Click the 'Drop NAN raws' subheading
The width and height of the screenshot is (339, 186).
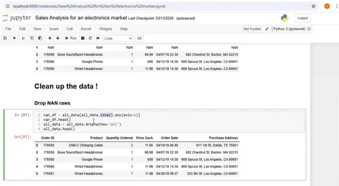52,103
